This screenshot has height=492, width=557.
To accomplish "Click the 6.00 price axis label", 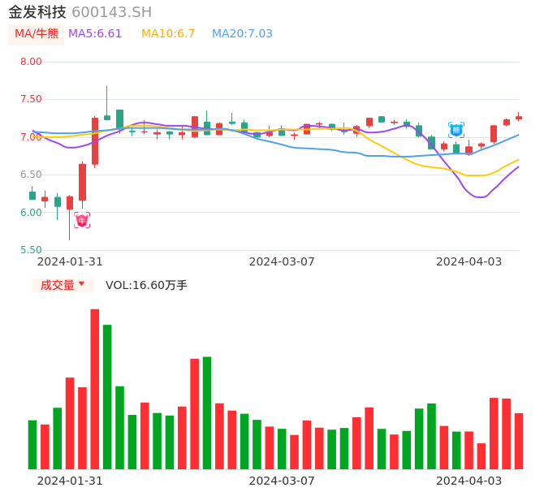I will click(x=31, y=213).
